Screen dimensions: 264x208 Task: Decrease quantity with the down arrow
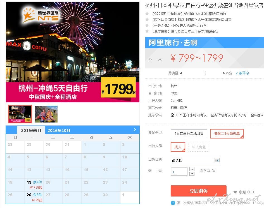coord(192,174)
